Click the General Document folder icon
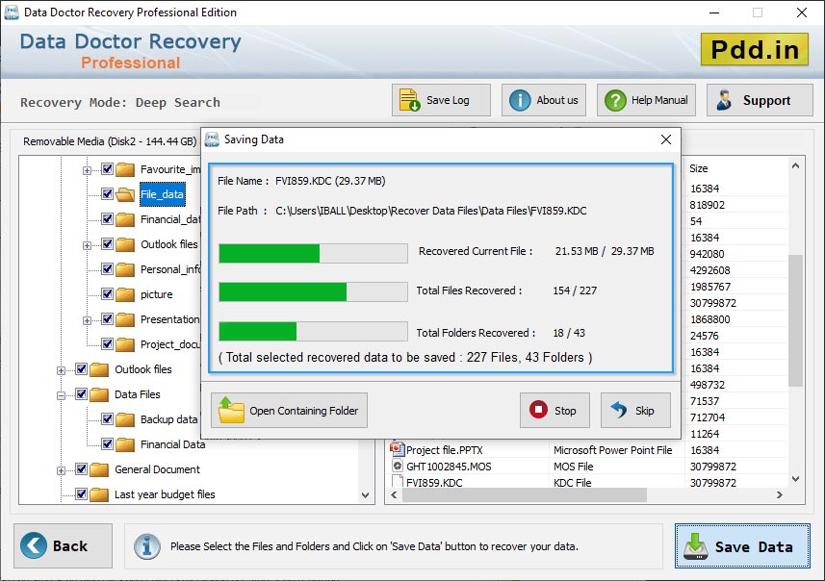 [x=99, y=469]
